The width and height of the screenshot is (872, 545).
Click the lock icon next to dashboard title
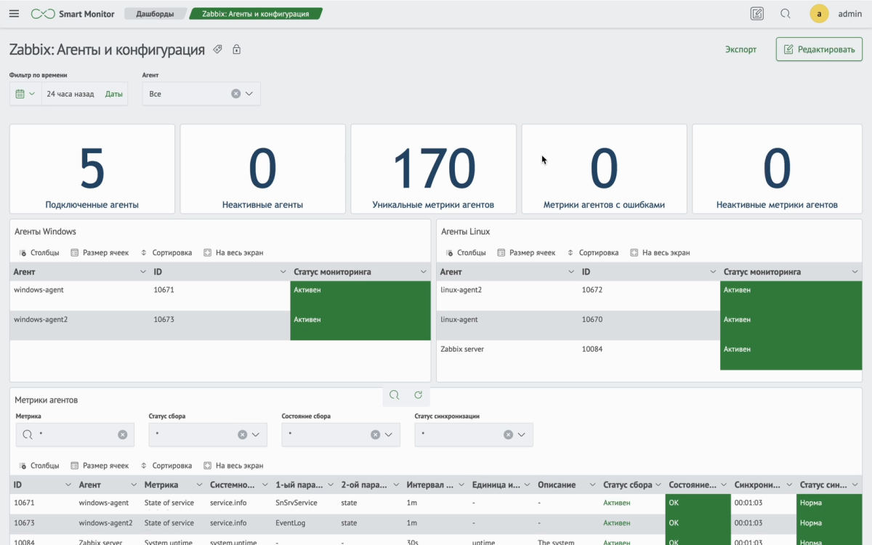[x=236, y=49]
